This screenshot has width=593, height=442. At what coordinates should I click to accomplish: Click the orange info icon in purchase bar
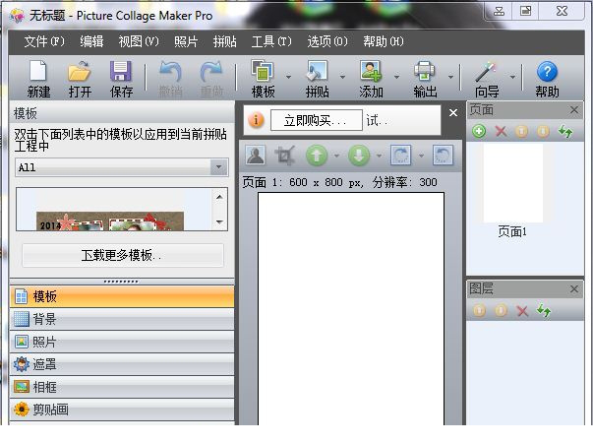tap(256, 120)
